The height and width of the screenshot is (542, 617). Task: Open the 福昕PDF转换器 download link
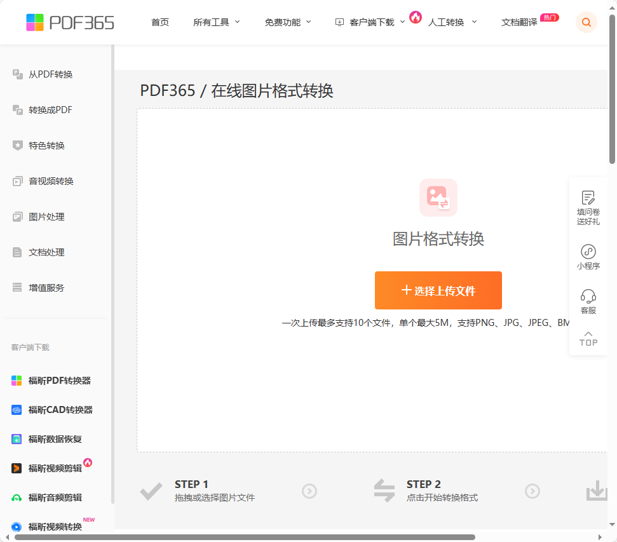pyautogui.click(x=60, y=381)
